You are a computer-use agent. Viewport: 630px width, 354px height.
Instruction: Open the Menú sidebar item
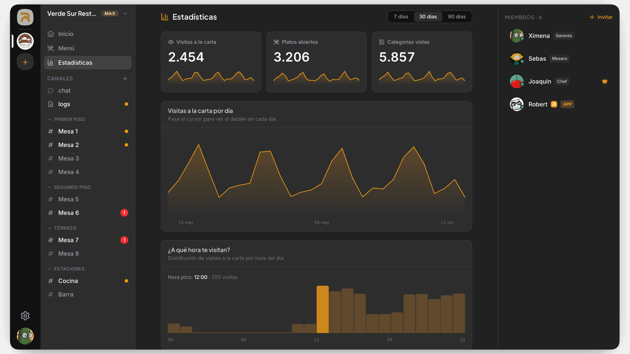(88, 48)
